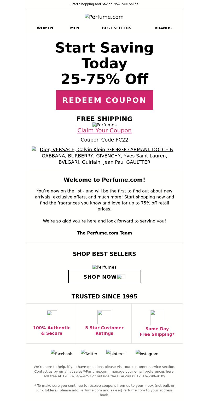Screen dimensions: 209x405
Task: Click the arrow icon beside SHOP NOW
Action: click(121, 277)
